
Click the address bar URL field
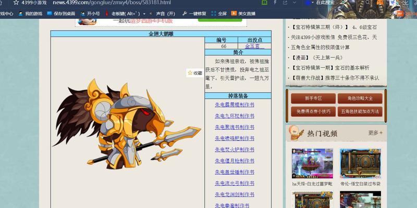(112, 3)
